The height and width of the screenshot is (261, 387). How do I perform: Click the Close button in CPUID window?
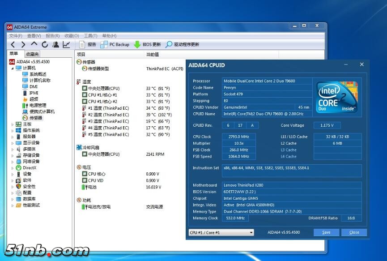[354, 232]
